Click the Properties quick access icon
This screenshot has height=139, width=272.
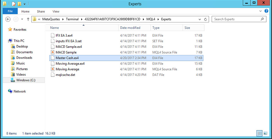coord(14,3)
